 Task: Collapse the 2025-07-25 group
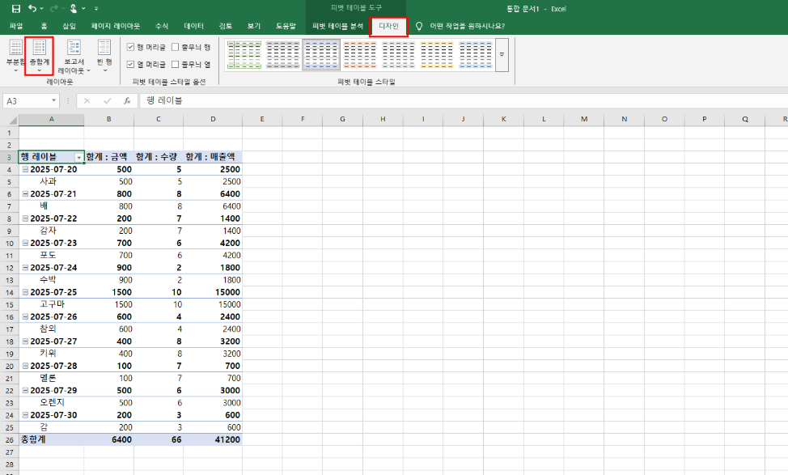25,293
